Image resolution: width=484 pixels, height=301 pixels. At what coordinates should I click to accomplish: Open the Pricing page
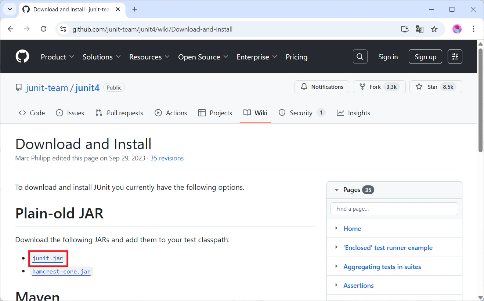point(296,57)
